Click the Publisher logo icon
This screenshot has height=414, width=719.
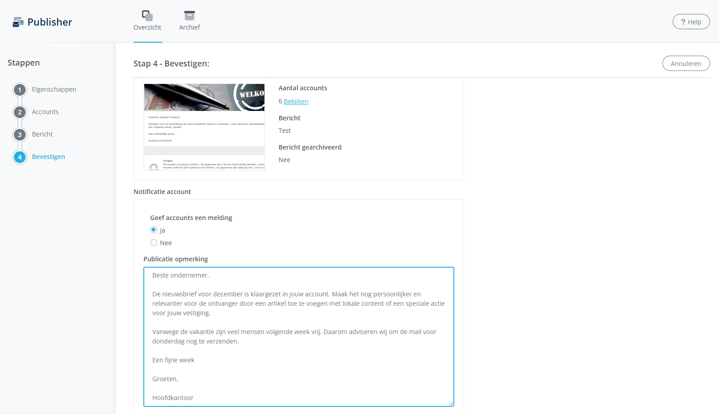pyautogui.click(x=18, y=21)
